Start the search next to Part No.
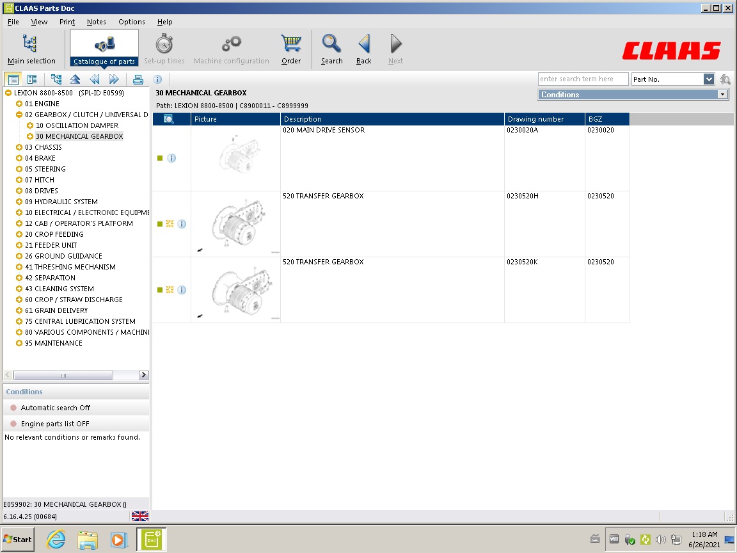This screenshot has width=737, height=553. tap(725, 79)
